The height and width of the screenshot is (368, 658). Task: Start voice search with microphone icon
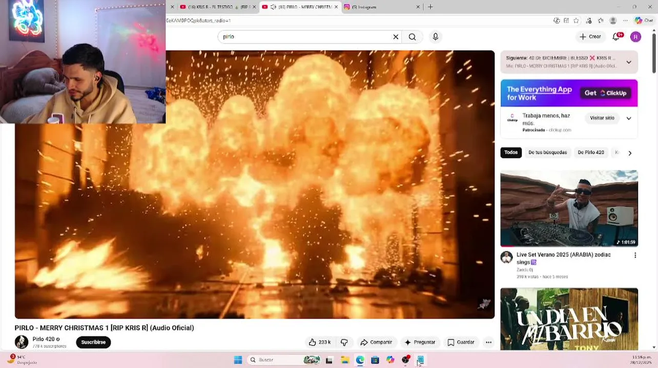[436, 37]
